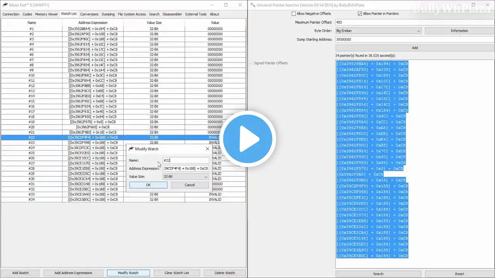
Task: Click watch list cell [[0x3962F93C] + 0x40] + 0xC8
Action: 93,112
